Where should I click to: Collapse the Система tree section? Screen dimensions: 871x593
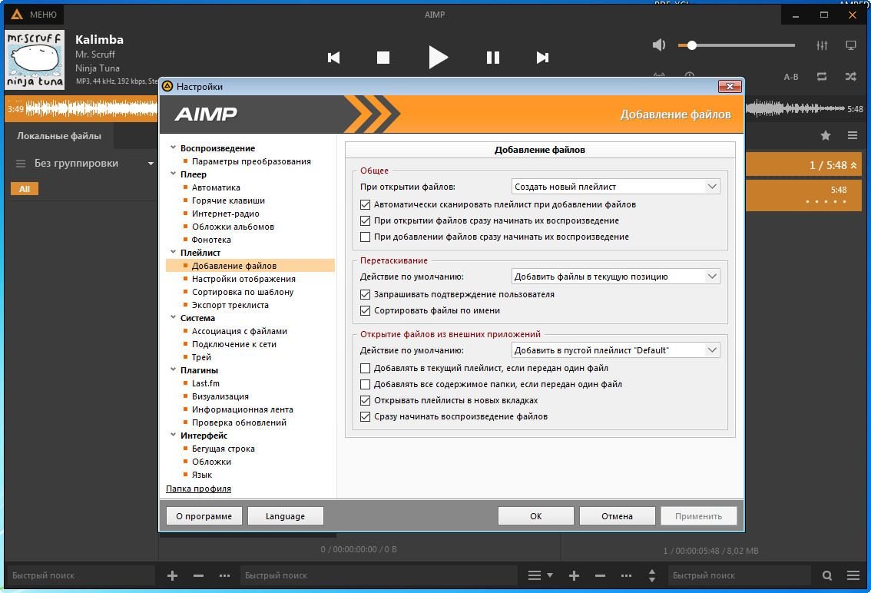(x=173, y=317)
